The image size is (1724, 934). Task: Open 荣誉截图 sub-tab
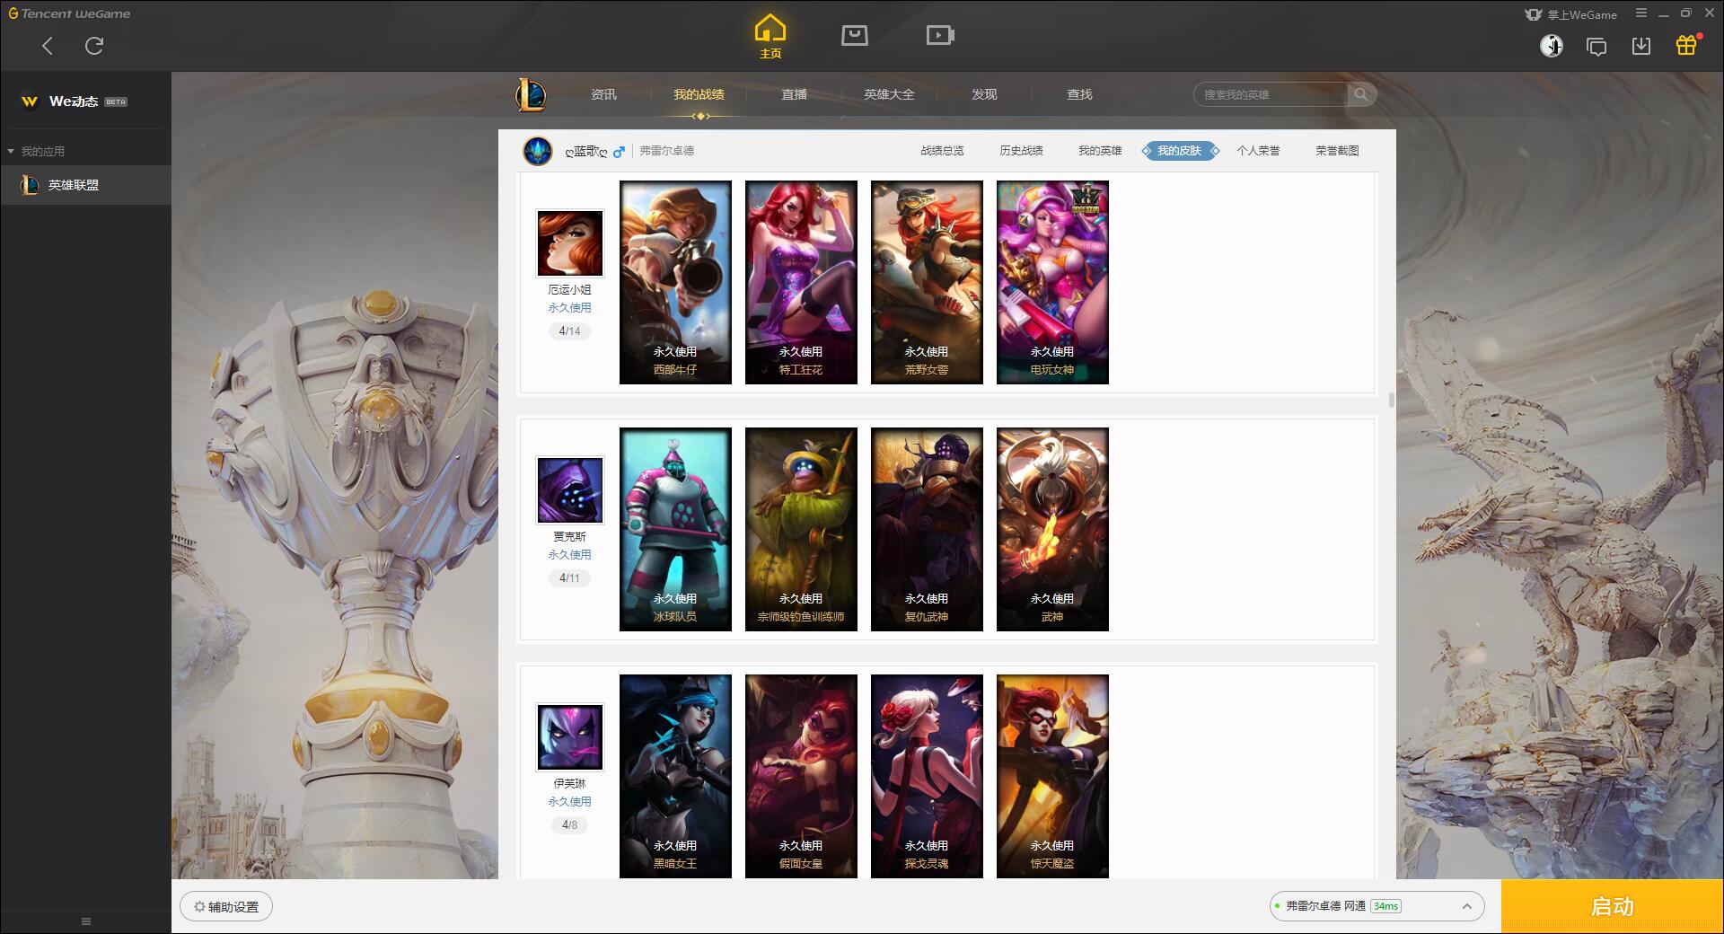pyautogui.click(x=1337, y=151)
